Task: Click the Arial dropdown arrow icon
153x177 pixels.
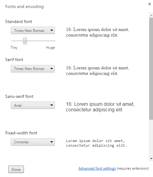Action: coord(52,105)
